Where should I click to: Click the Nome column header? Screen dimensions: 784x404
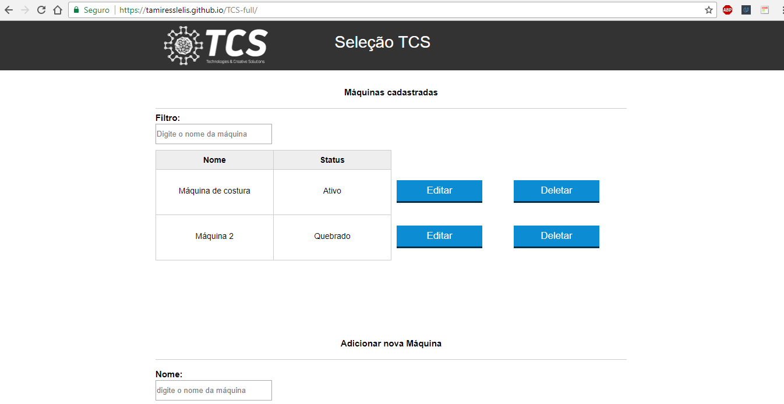click(214, 160)
